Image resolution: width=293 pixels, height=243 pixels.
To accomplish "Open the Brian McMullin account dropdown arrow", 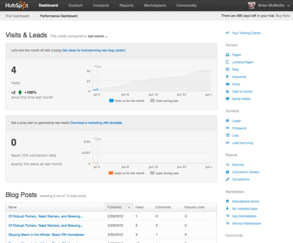I will (x=288, y=6).
